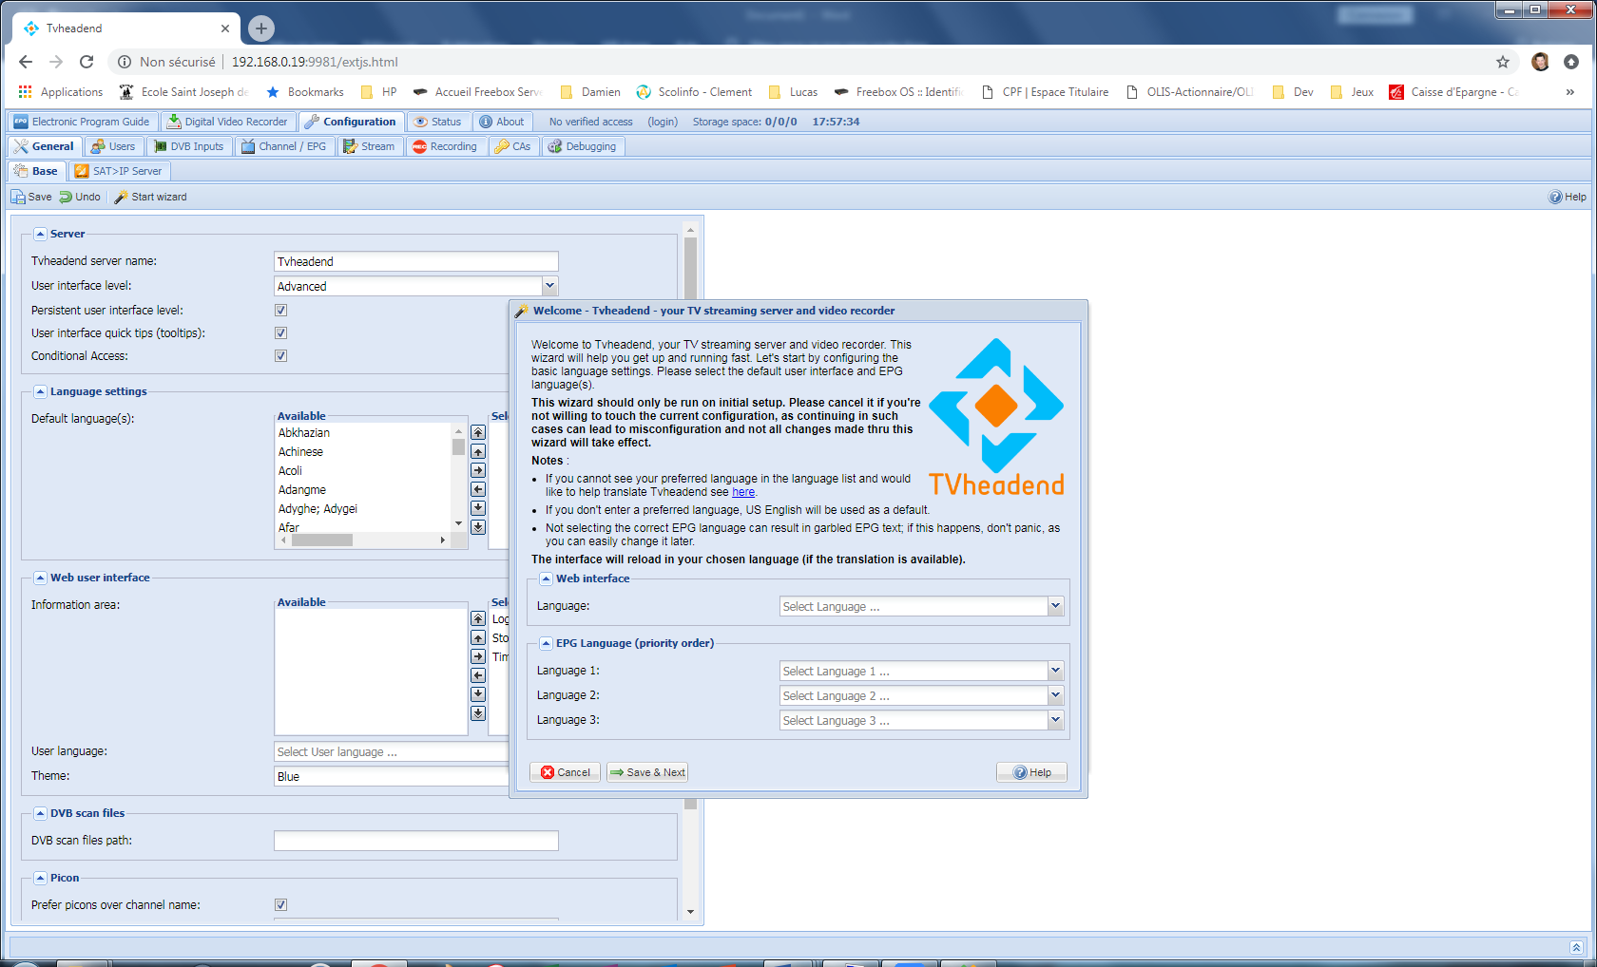Click the Tvheadend server name field
The image size is (1597, 967).
(416, 261)
